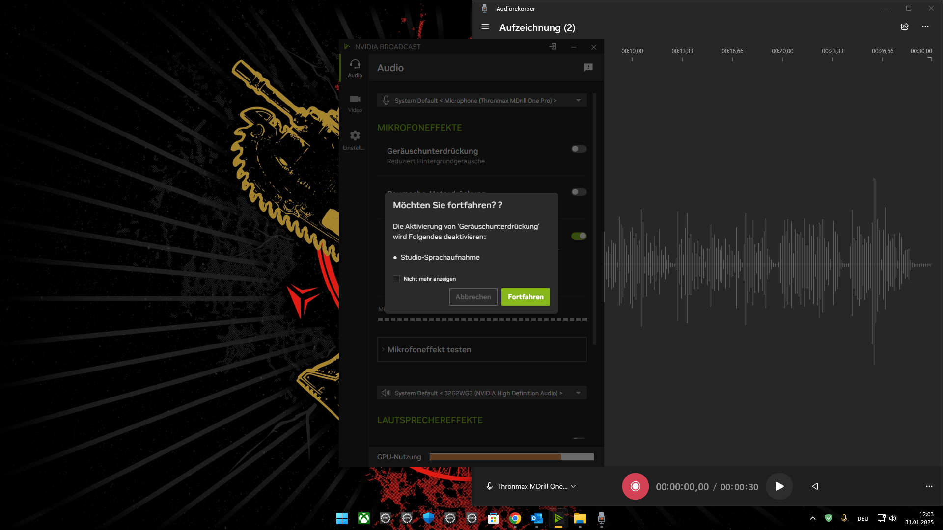Click the 00:20,00 marker on the timeline

click(782, 51)
